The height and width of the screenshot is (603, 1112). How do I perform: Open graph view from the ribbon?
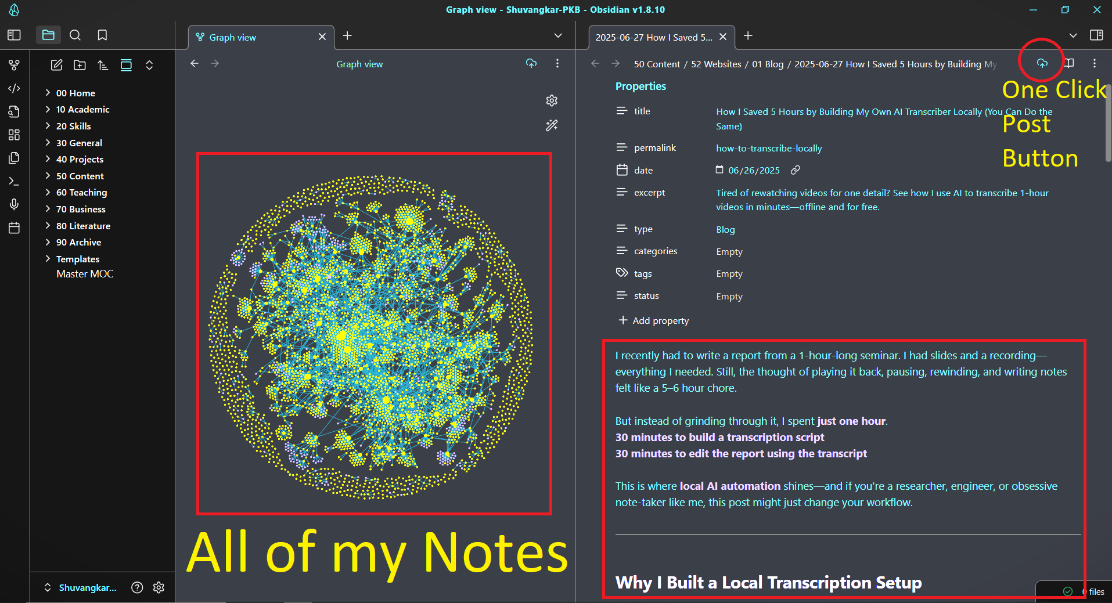(15, 64)
